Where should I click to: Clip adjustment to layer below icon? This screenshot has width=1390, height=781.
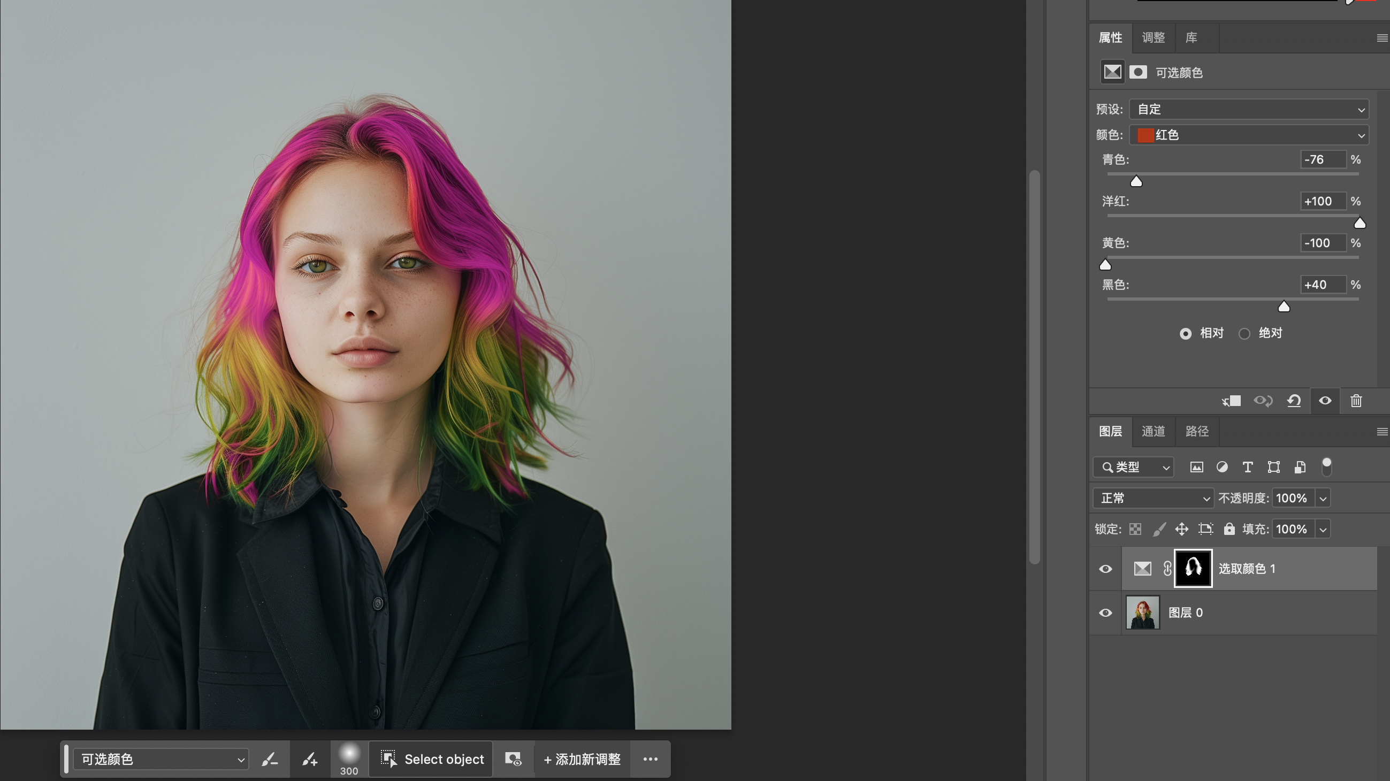[1231, 401]
